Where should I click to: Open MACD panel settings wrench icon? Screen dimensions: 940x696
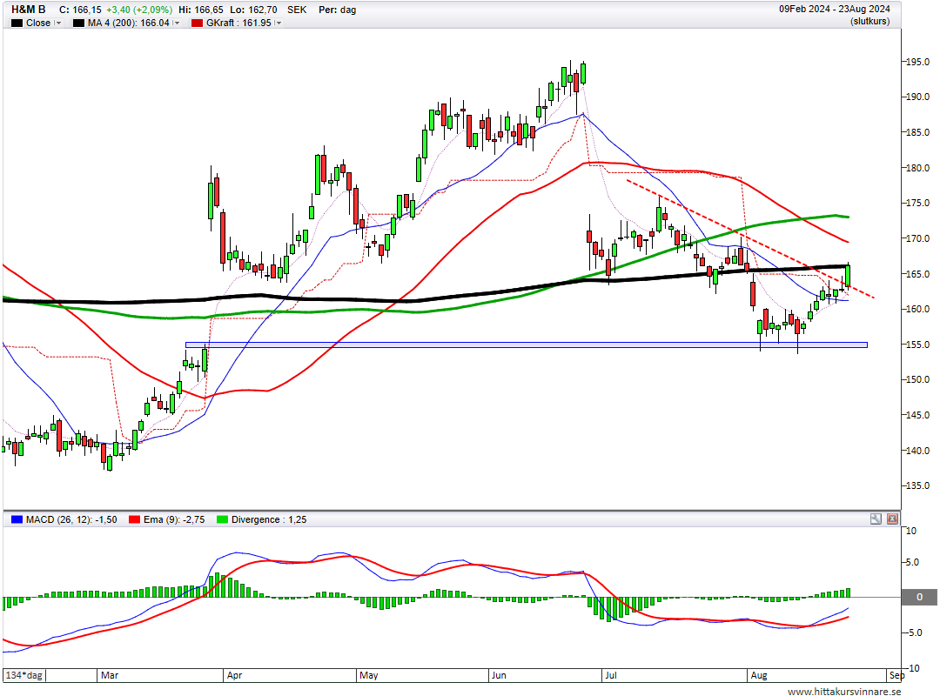(x=876, y=519)
